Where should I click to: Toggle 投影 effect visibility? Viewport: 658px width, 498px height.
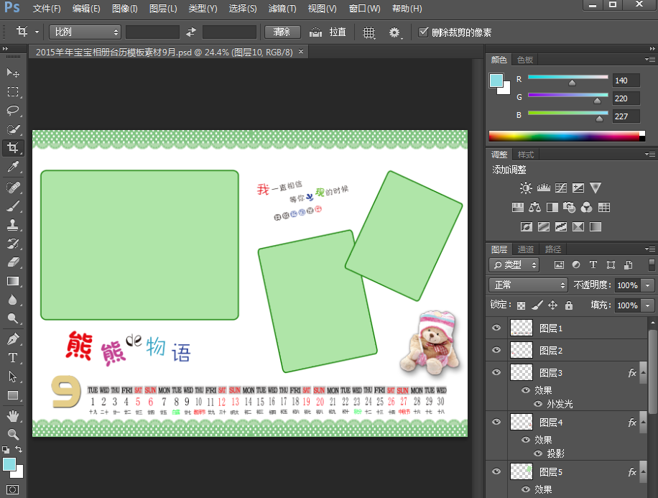pos(538,453)
